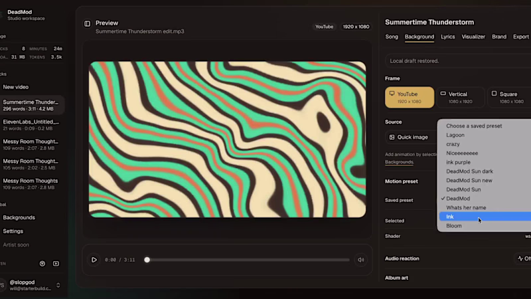The width and height of the screenshot is (531, 299).
Task: Click the Choose a saved preset placeholder
Action: pos(485,126)
